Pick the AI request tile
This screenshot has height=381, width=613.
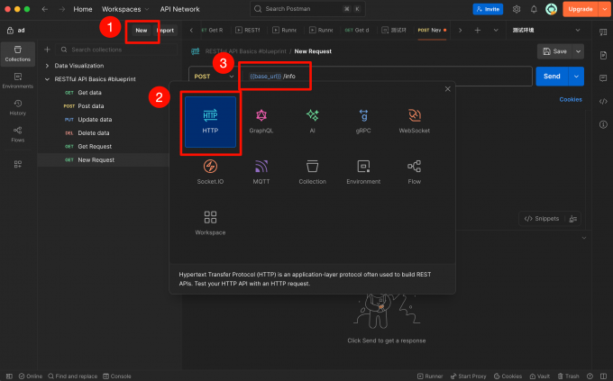pos(313,122)
